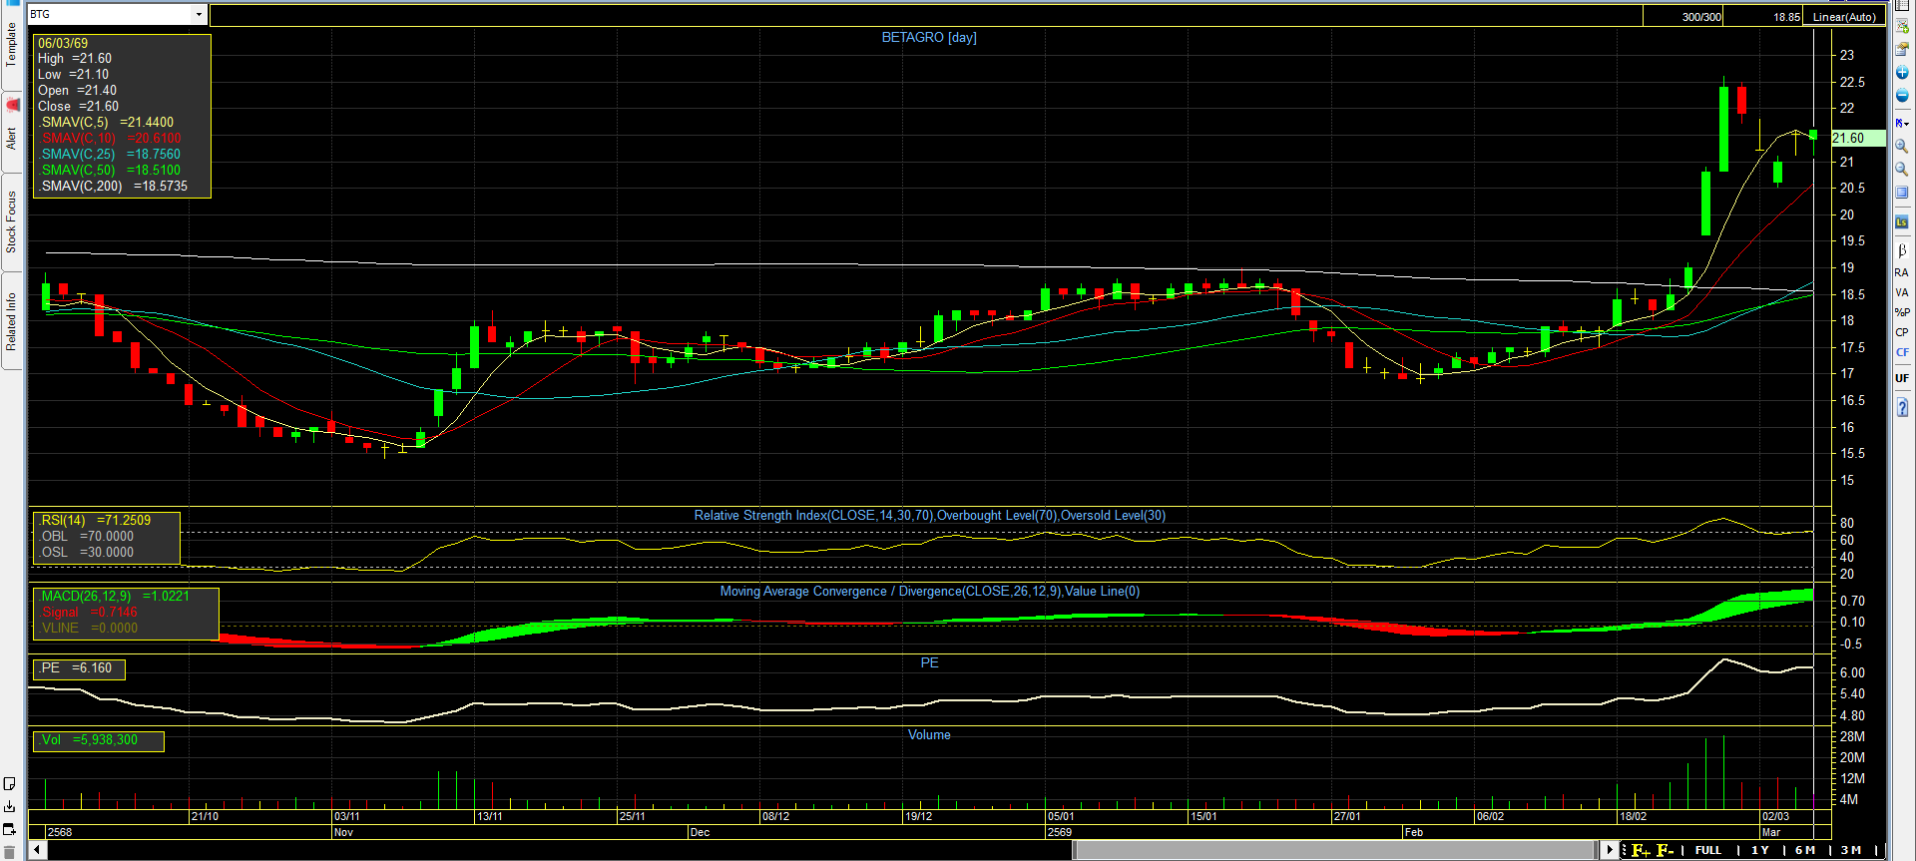Click the Feb month axis label

click(x=1414, y=832)
